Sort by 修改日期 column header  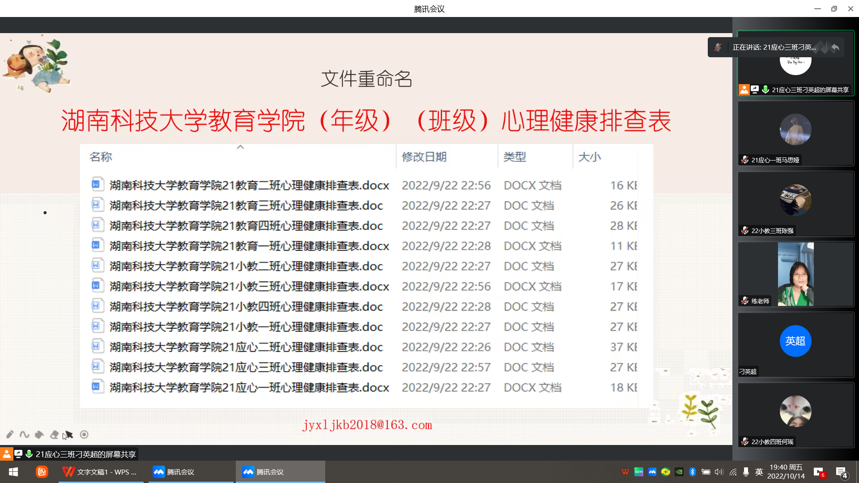424,157
